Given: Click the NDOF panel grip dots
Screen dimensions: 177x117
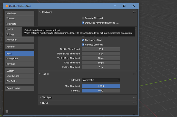Looking at the screenshot, I should click(134, 103).
